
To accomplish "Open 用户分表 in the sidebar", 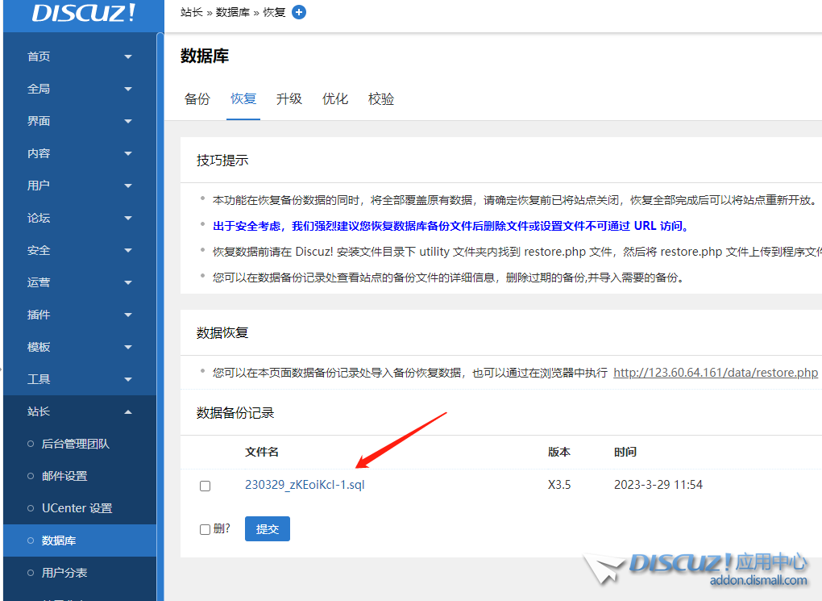I will click(x=64, y=573).
